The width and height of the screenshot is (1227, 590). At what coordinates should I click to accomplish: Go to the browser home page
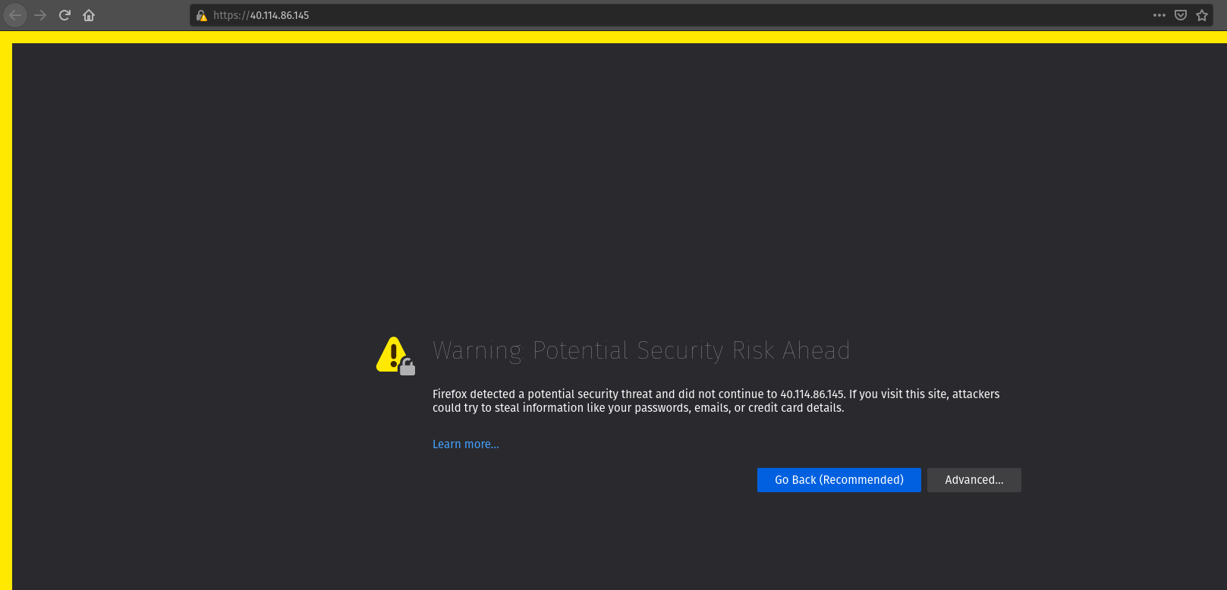click(x=89, y=15)
